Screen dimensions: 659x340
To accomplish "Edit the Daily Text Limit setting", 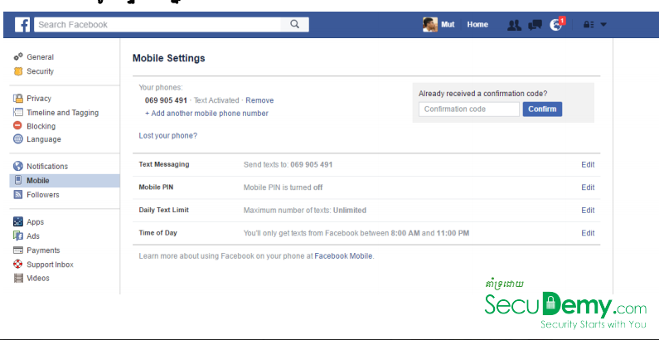I will 588,210.
